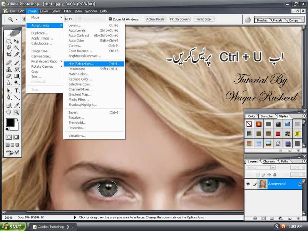Open the Layers panel flyout menu arrow

(x=304, y=161)
